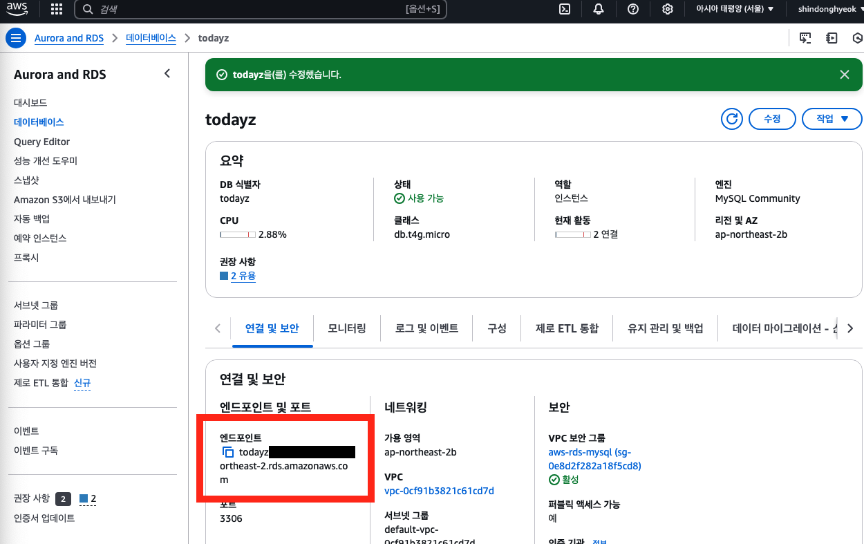Switch to the 유지 관리 및 백업 tab
864x544 pixels.
pyautogui.click(x=666, y=328)
